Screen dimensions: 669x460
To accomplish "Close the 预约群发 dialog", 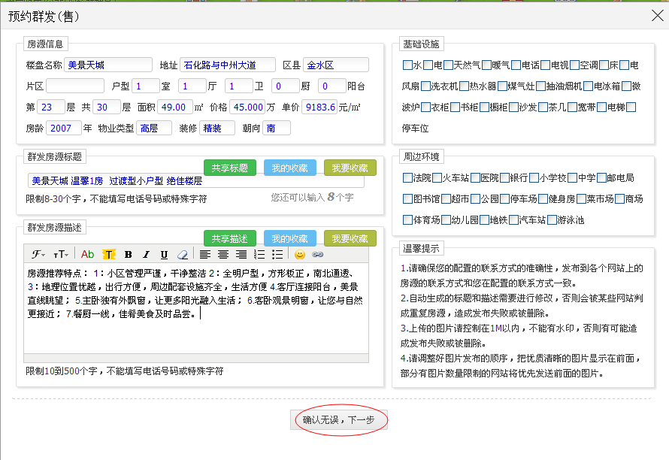I will 658,16.
